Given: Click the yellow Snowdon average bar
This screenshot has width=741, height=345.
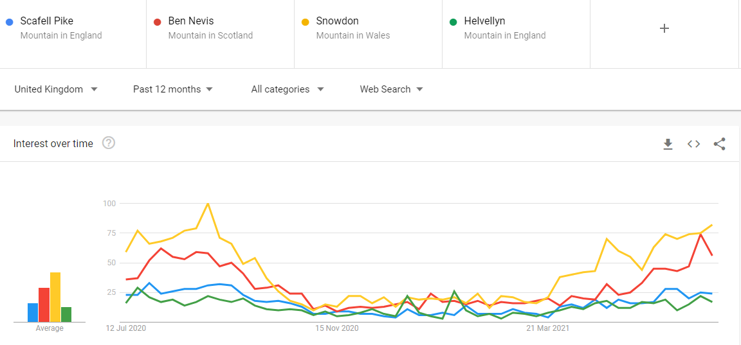Looking at the screenshot, I should pyautogui.click(x=55, y=297).
